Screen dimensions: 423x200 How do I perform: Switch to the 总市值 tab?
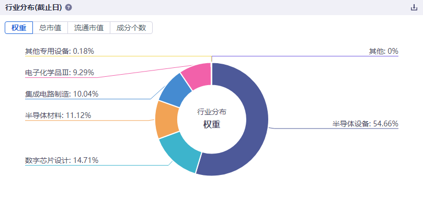[x=50, y=28]
